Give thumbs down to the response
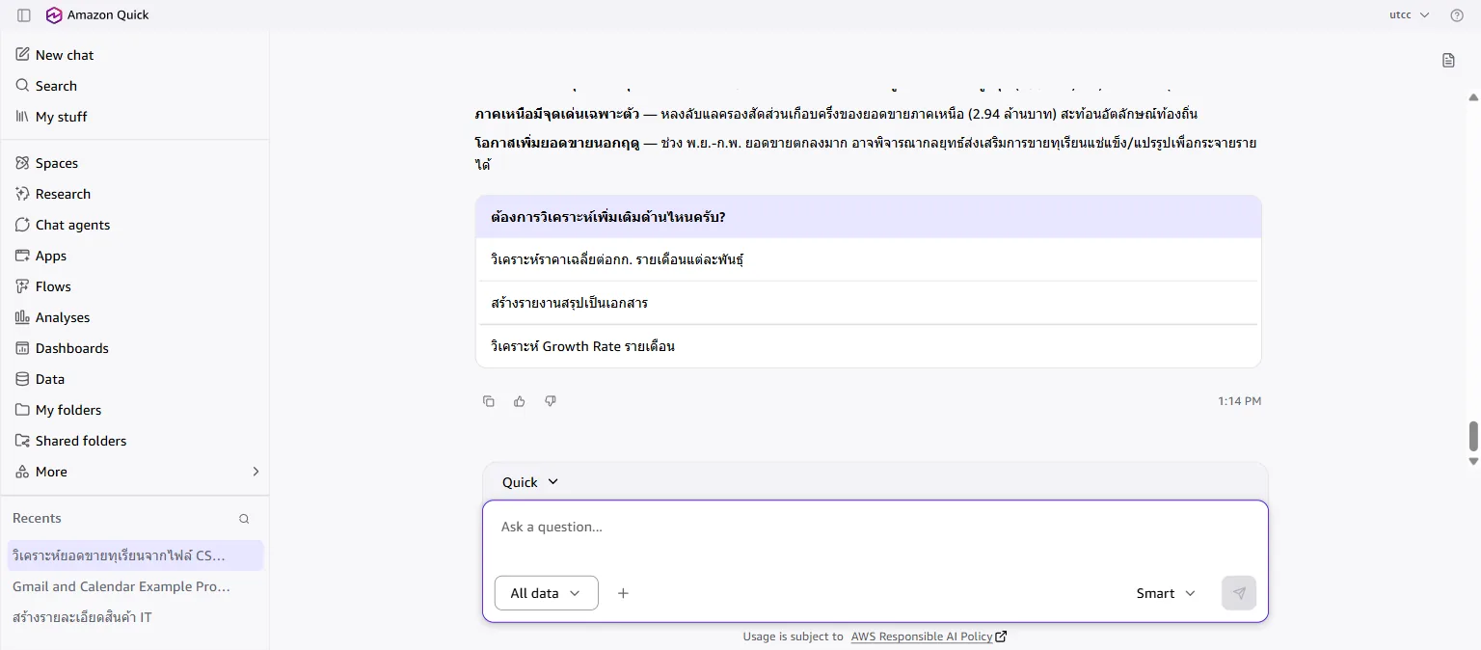1481x650 pixels. tap(551, 401)
